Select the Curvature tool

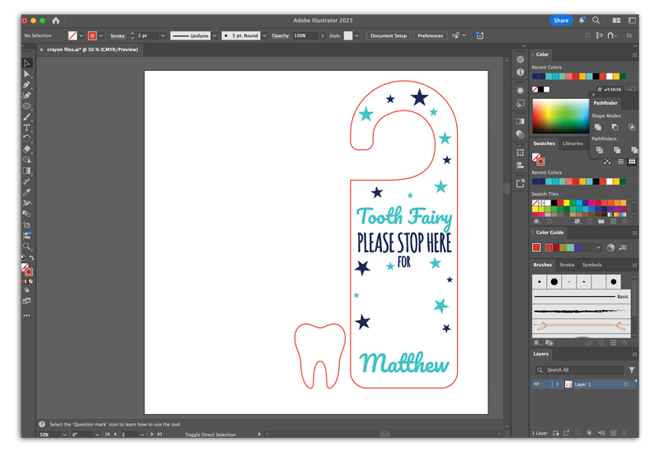click(x=27, y=96)
